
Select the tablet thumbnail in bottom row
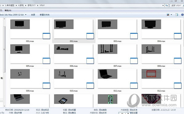[64, 99]
